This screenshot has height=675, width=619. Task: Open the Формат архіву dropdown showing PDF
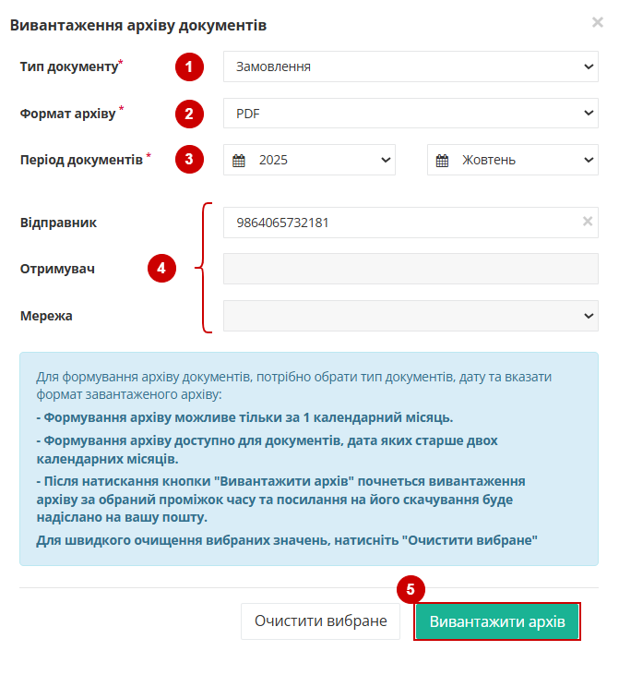tap(411, 114)
